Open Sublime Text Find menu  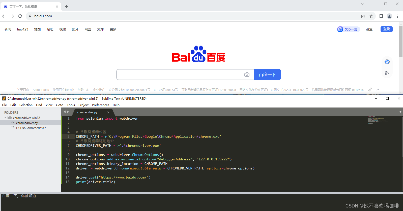pyautogui.click(x=39, y=105)
